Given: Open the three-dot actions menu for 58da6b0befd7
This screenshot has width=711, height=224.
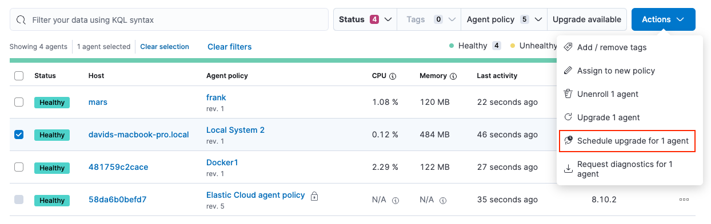Looking at the screenshot, I should [x=684, y=200].
